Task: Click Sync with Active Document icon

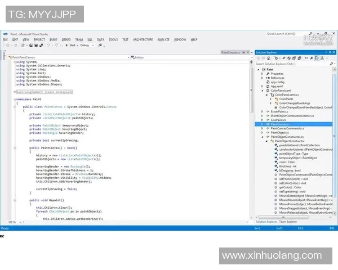Action: (x=284, y=58)
